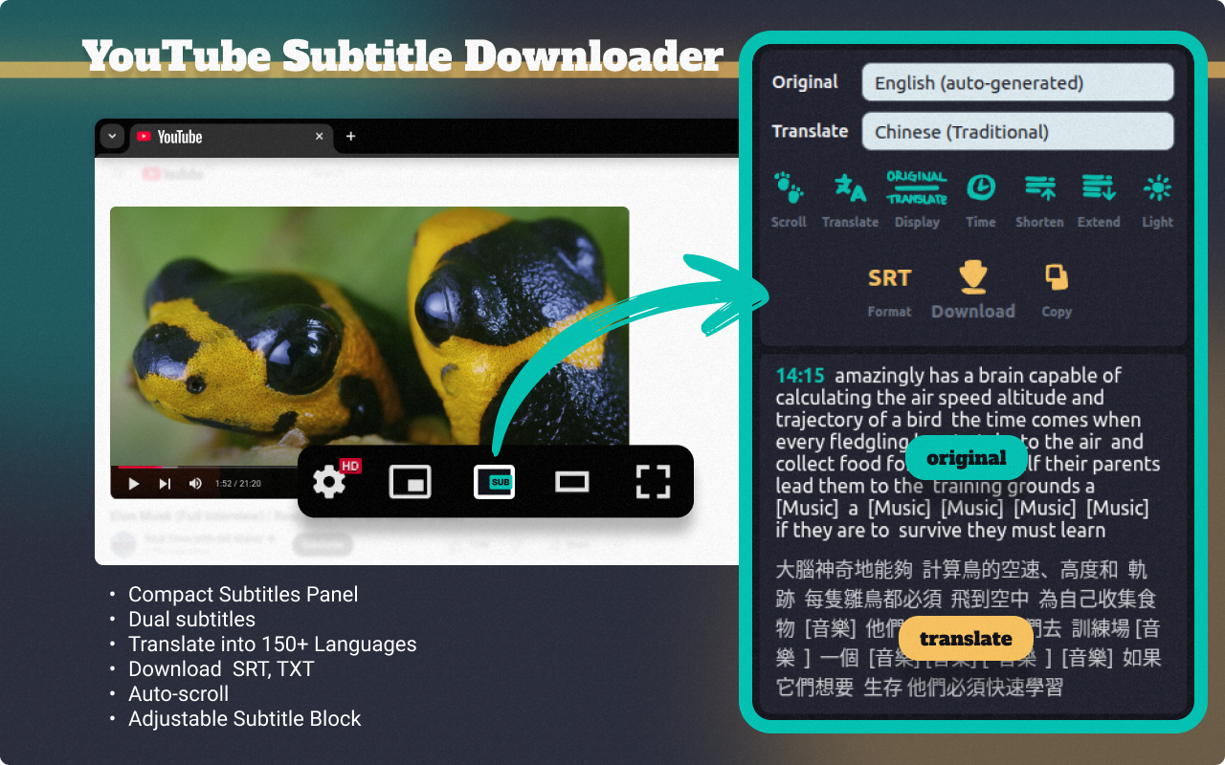Open a new browser tab
Viewport: 1225px width, 765px height.
[x=350, y=137]
